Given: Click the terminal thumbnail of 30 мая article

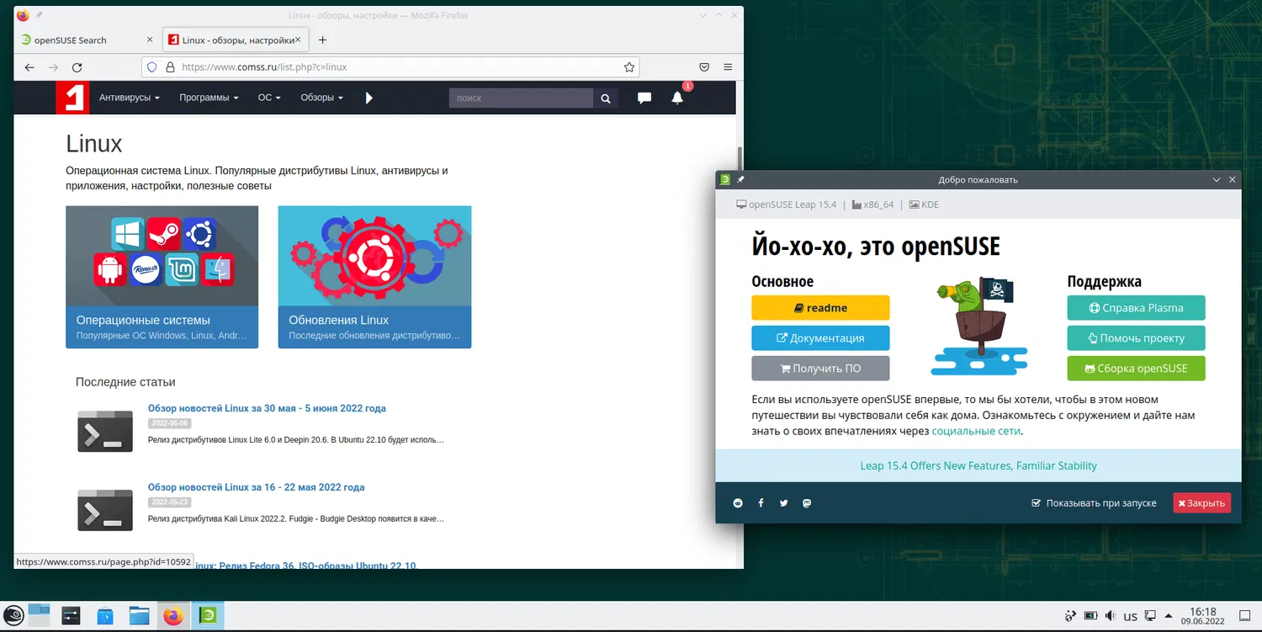Looking at the screenshot, I should click(x=105, y=432).
